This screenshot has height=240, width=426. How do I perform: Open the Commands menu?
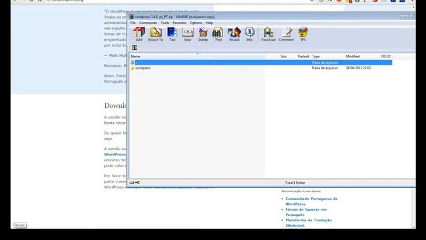148,23
